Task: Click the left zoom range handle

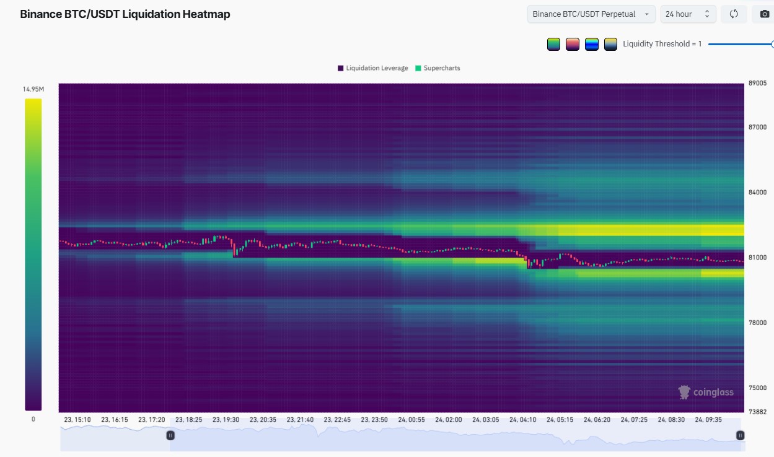Action: [170, 435]
